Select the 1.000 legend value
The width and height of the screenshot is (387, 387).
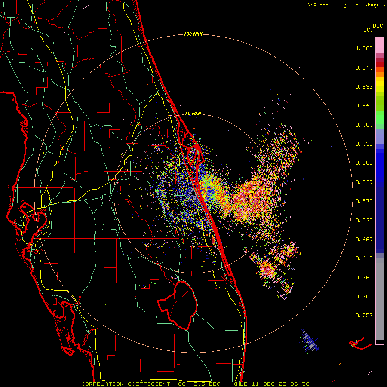(364, 48)
